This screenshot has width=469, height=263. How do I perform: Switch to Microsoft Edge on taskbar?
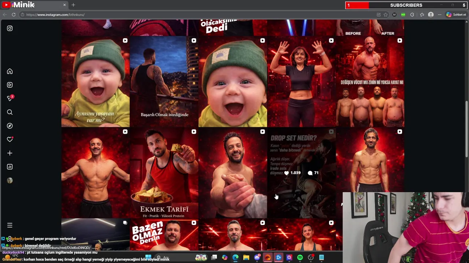[235, 258]
